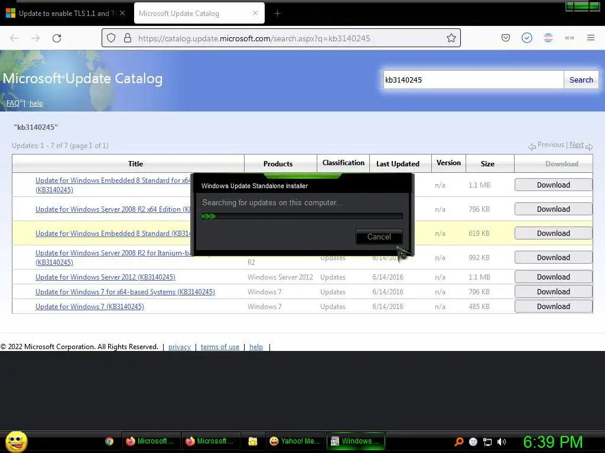Open Update for Windows 7 (KB3140245) link
This screenshot has height=453, width=605.
pyautogui.click(x=90, y=306)
